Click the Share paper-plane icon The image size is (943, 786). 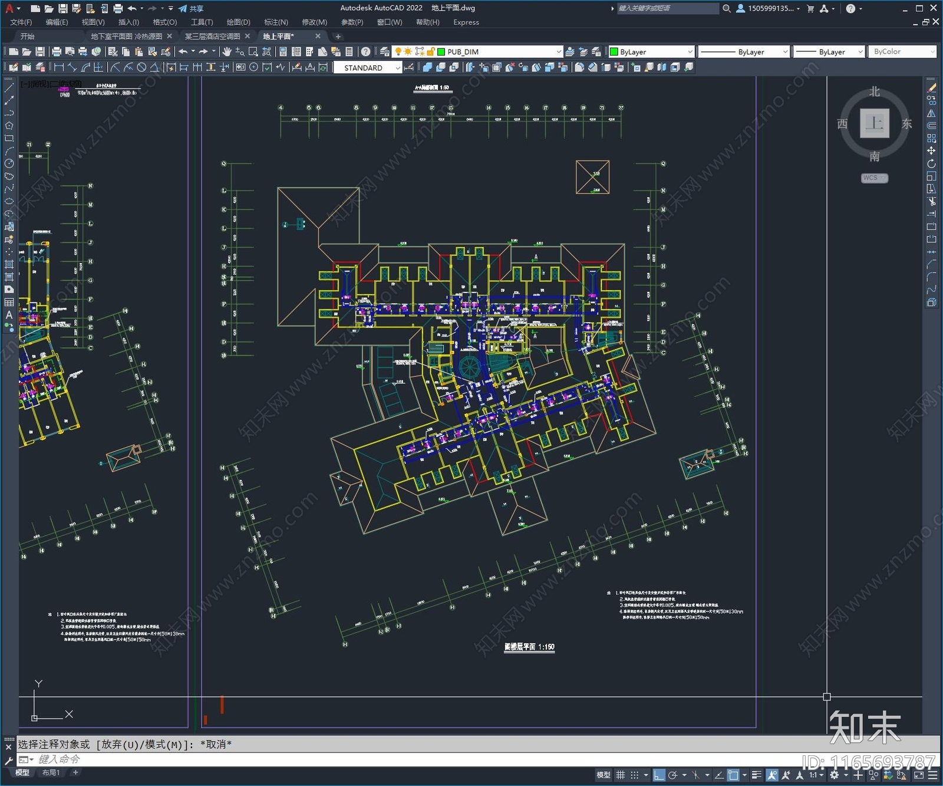(x=183, y=8)
